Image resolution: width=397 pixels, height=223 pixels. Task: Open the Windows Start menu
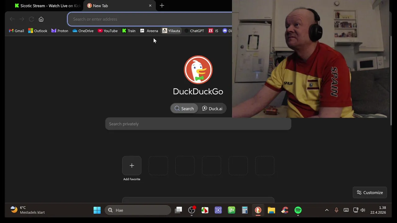click(97, 210)
